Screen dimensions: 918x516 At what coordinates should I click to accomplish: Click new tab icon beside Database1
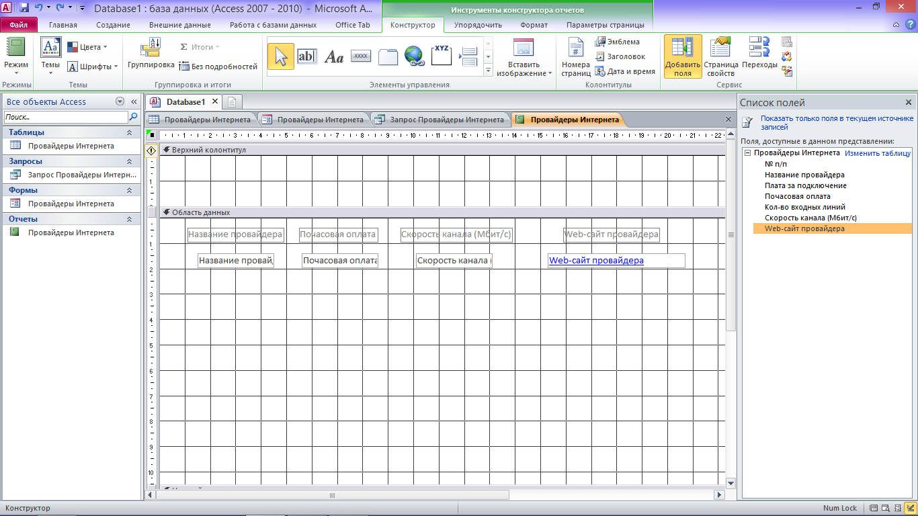pos(232,102)
